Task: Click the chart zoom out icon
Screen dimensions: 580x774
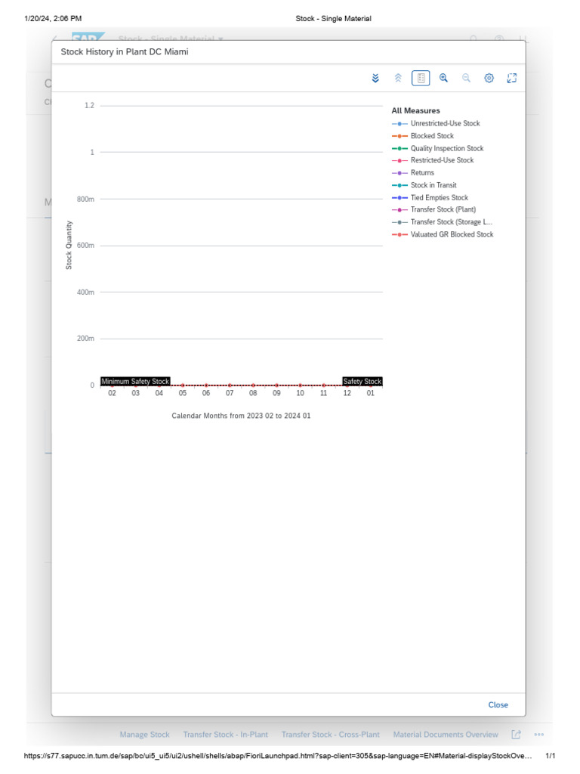Action: (x=466, y=78)
